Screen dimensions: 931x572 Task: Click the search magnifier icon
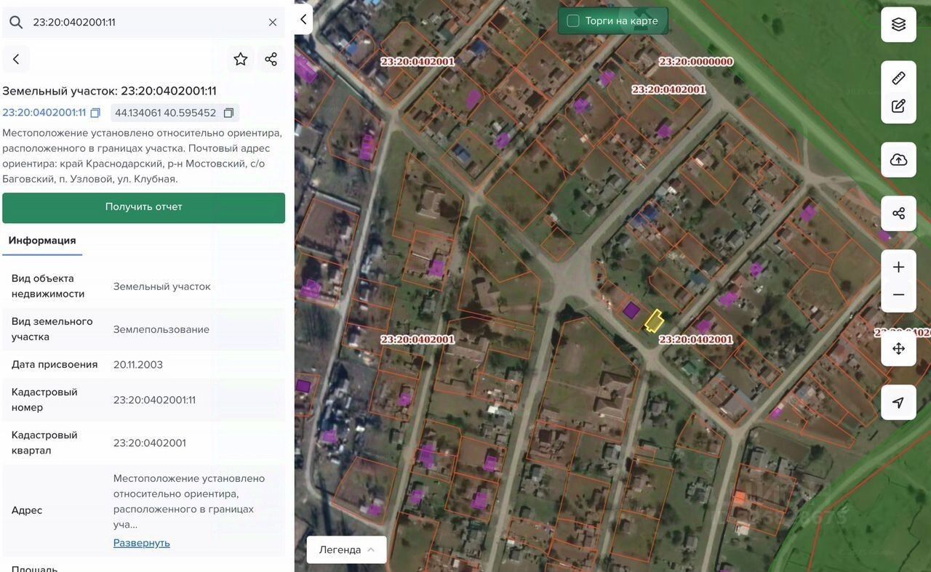pos(16,23)
